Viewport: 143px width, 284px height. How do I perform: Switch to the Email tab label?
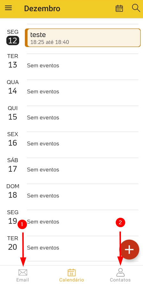(x=23, y=280)
